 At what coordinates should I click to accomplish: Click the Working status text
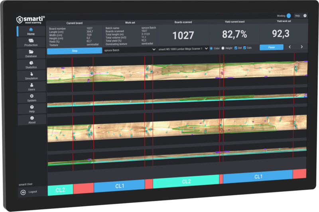pos(281,16)
